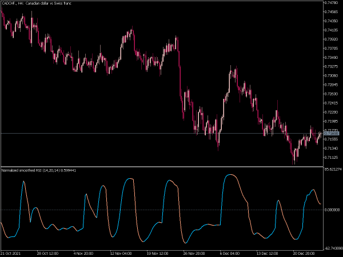Click the 0.73275 price axis label
Image resolution: width=343 pixels, height=257 pixels.
point(332,66)
